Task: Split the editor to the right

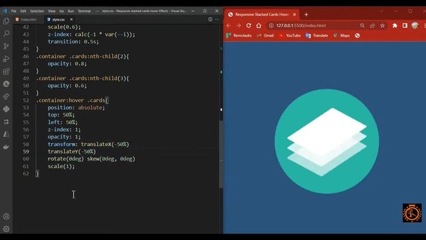Action: [210, 19]
